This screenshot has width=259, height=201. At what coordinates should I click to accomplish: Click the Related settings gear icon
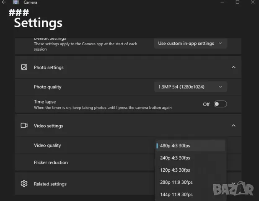24,184
